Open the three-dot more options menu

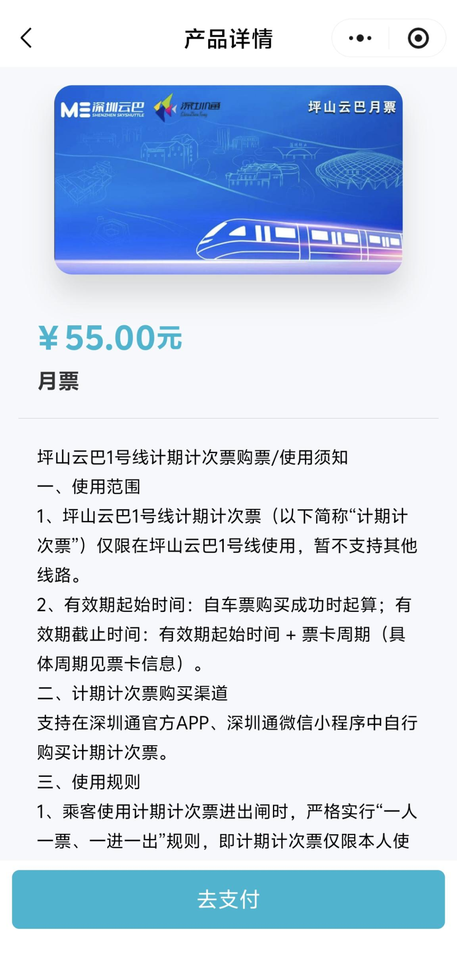point(360,38)
